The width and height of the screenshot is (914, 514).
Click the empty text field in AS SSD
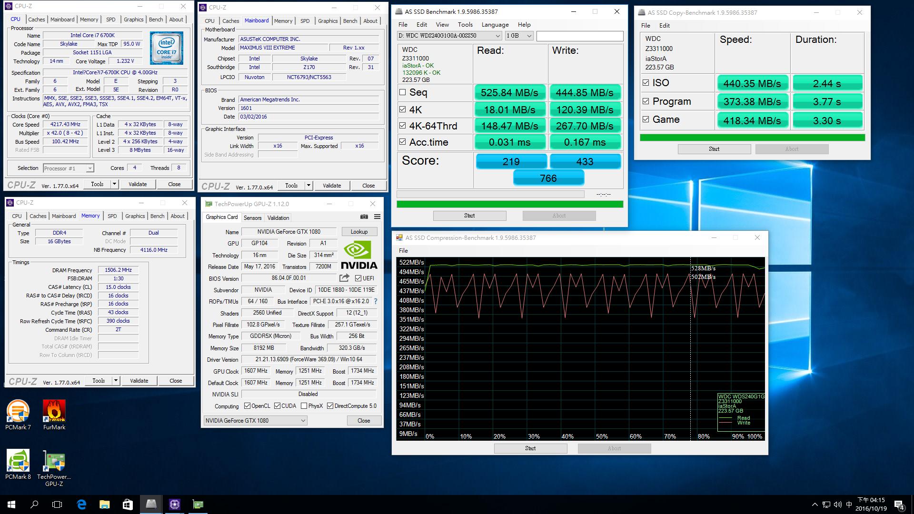(579, 36)
